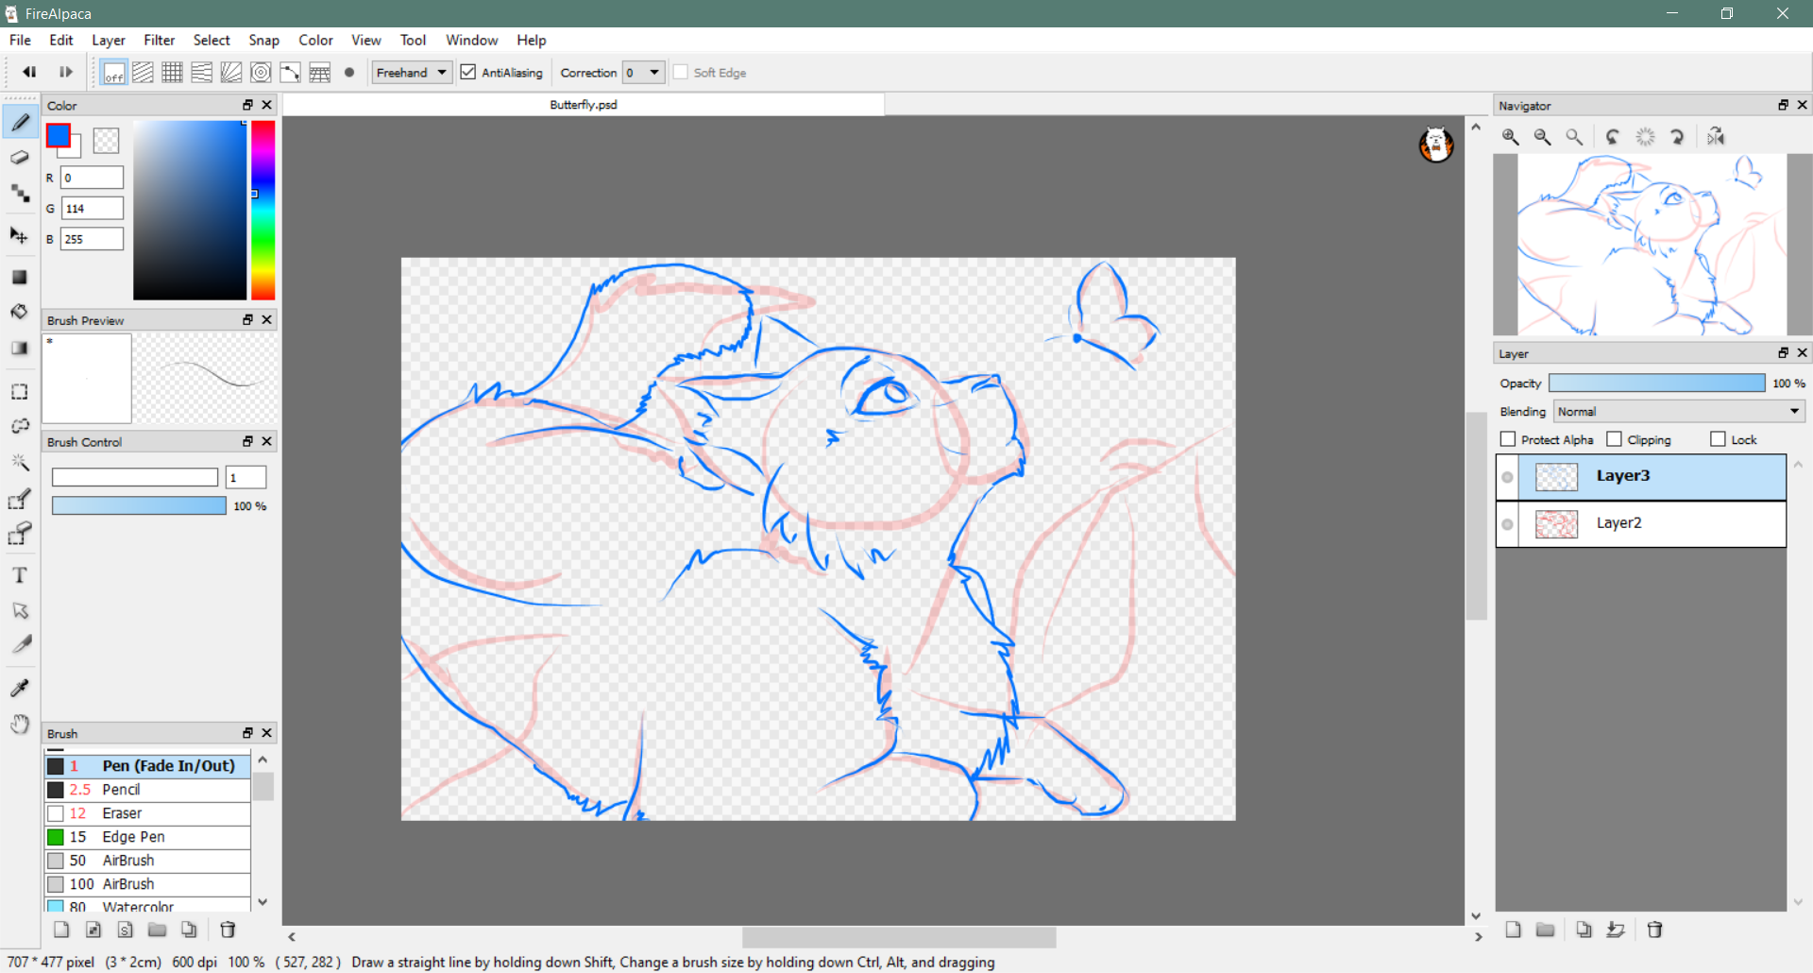Open the Freehand mode dropdown
The width and height of the screenshot is (1813, 973).
[412, 73]
